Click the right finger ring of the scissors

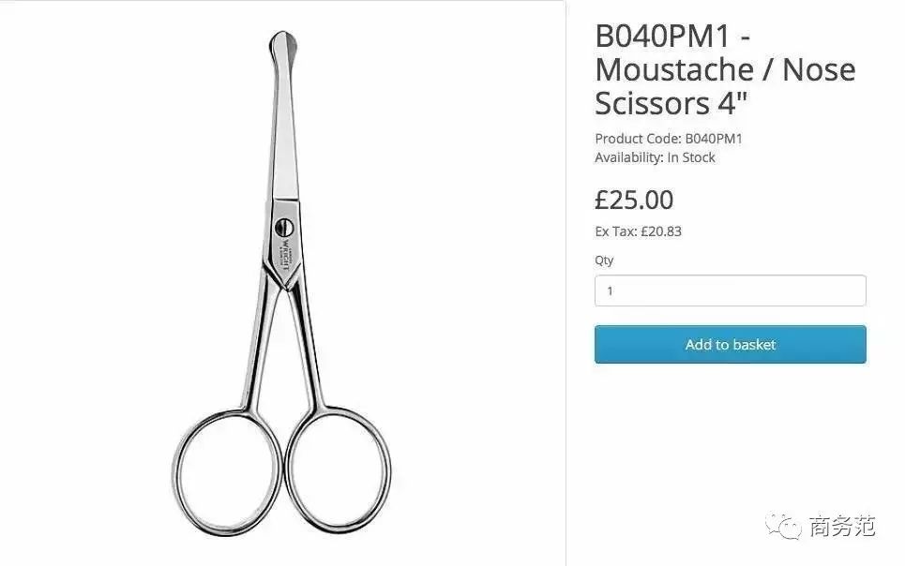coord(338,469)
